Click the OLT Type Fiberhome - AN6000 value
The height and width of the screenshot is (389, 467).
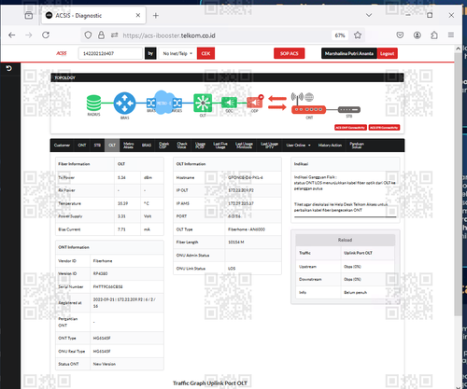tap(247, 229)
